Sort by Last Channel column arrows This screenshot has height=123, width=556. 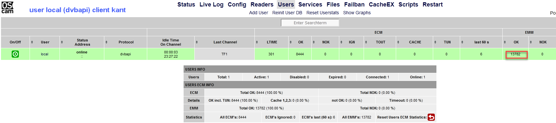(197, 42)
